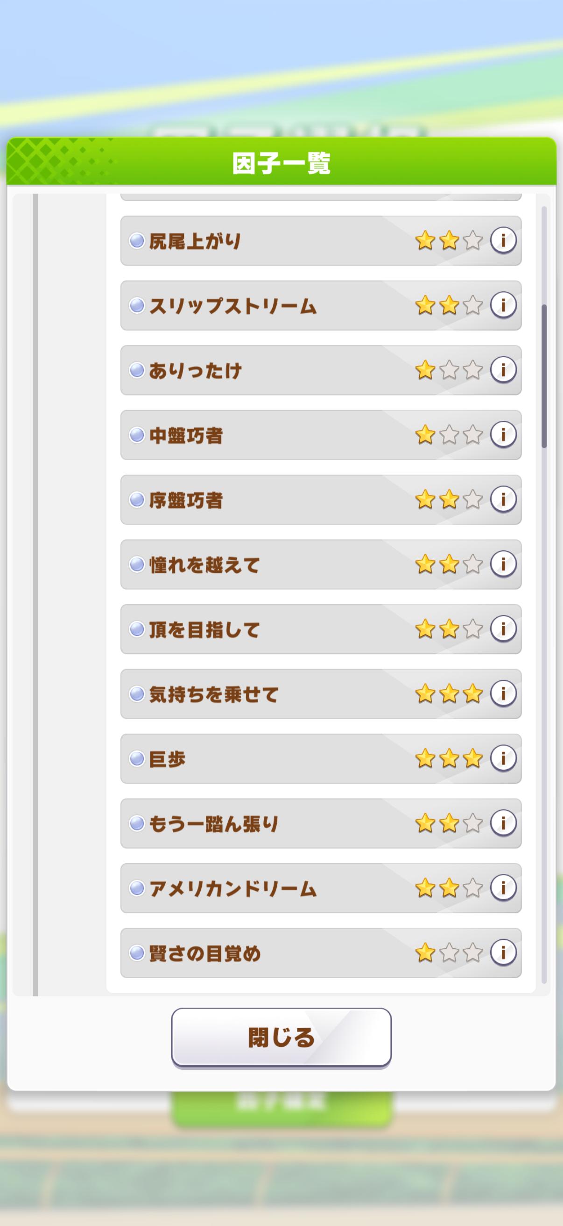
Task: Tap the blue orb beside 尻尾上がり
Action: coord(137,241)
